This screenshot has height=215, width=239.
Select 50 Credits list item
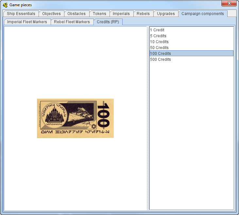coord(159,48)
